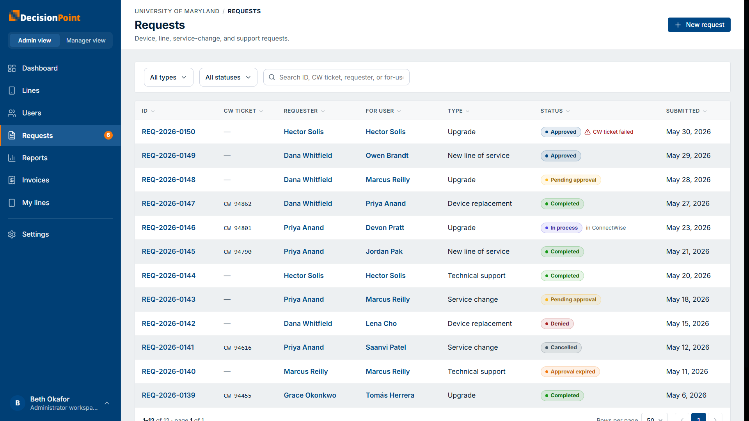Click the Invoices receipt icon
This screenshot has height=421, width=749.
(12, 180)
